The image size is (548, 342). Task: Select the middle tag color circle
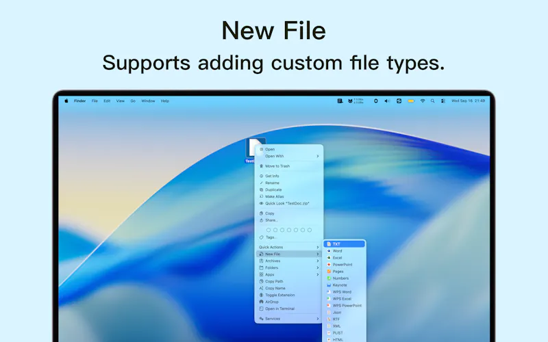(289, 230)
